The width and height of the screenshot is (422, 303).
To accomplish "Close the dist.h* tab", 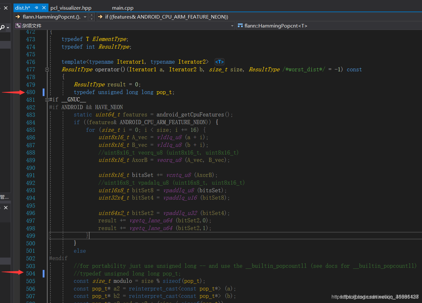I will tap(44, 8).
